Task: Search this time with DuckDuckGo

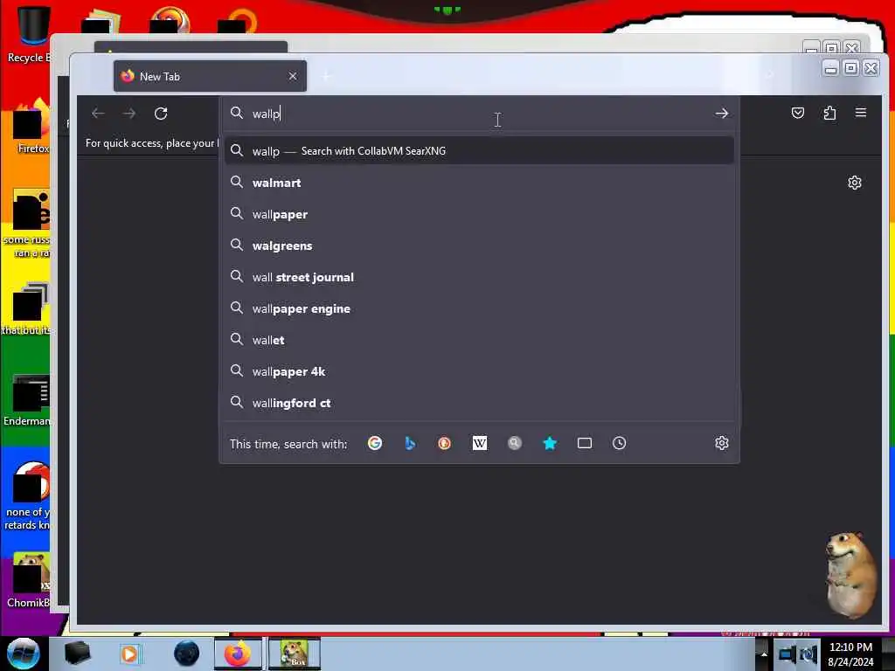Action: tap(445, 443)
